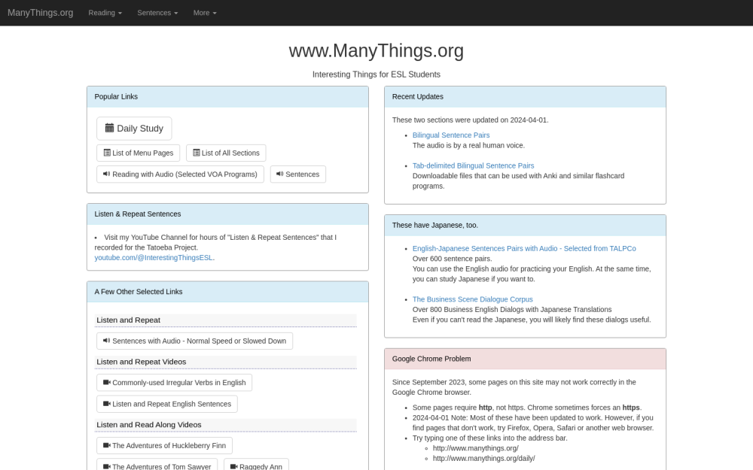Follow the Bilingual Sentence Pairs link
The image size is (753, 470).
[x=451, y=135]
